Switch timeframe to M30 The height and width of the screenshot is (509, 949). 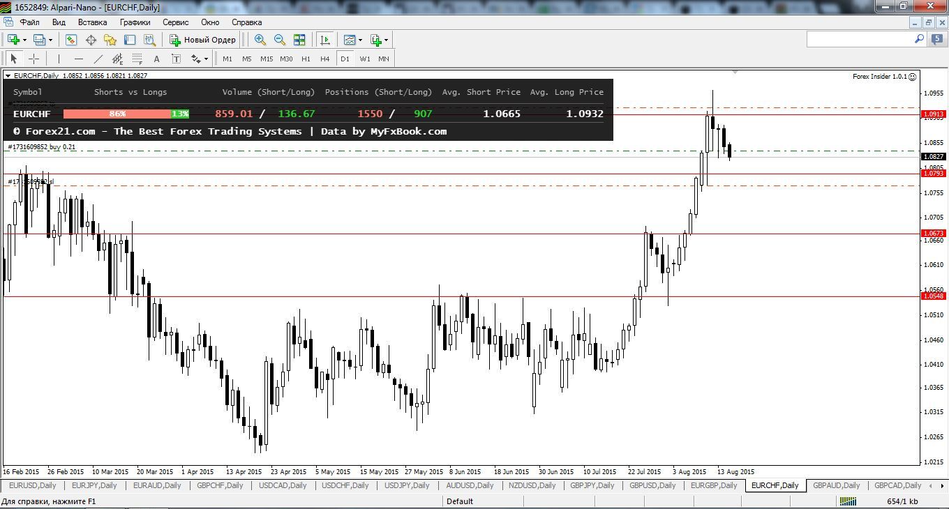point(286,59)
